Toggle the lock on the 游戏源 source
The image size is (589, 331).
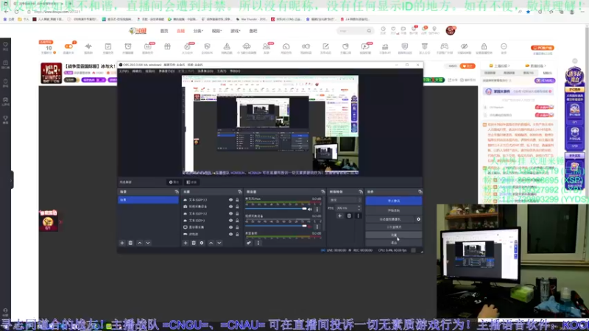pos(237,234)
